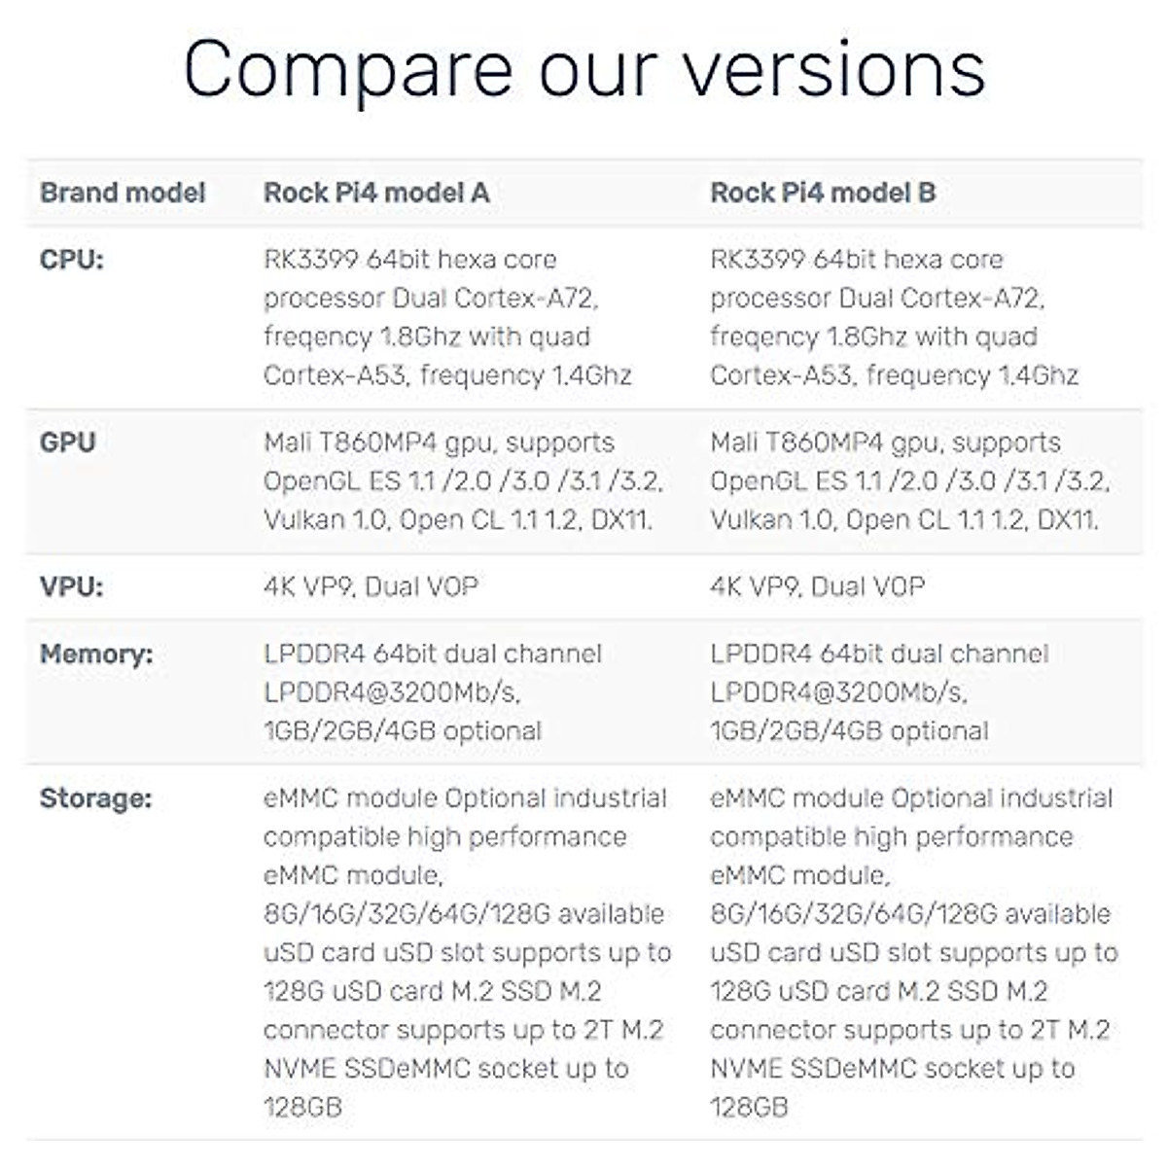This screenshot has height=1167, width=1167.
Task: Click the 'Compare our versions' heading
Action: pos(583,70)
